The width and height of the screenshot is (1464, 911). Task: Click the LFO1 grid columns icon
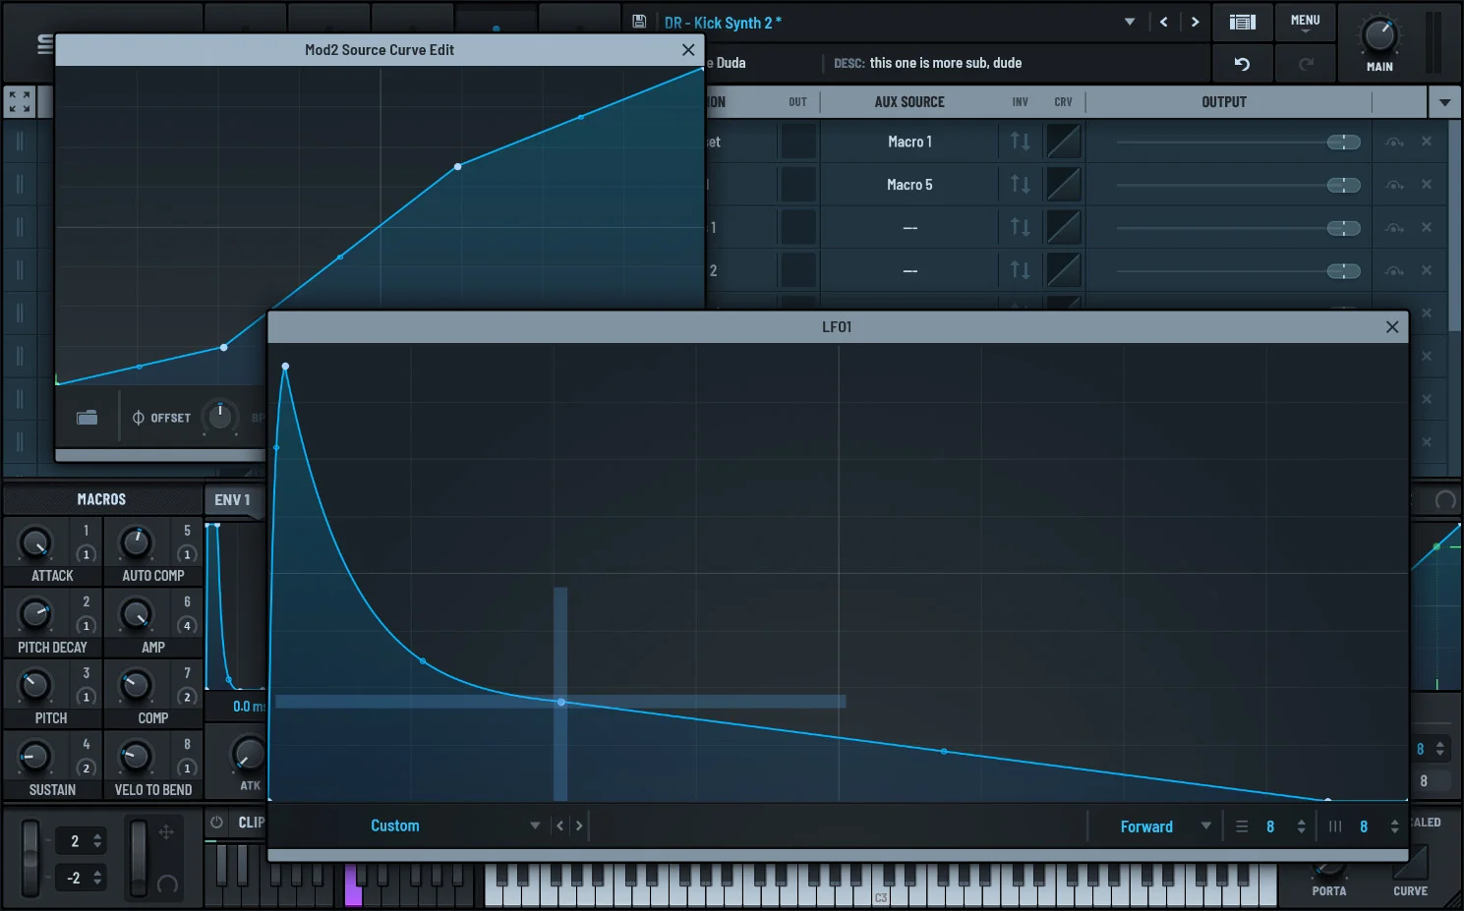click(1335, 826)
